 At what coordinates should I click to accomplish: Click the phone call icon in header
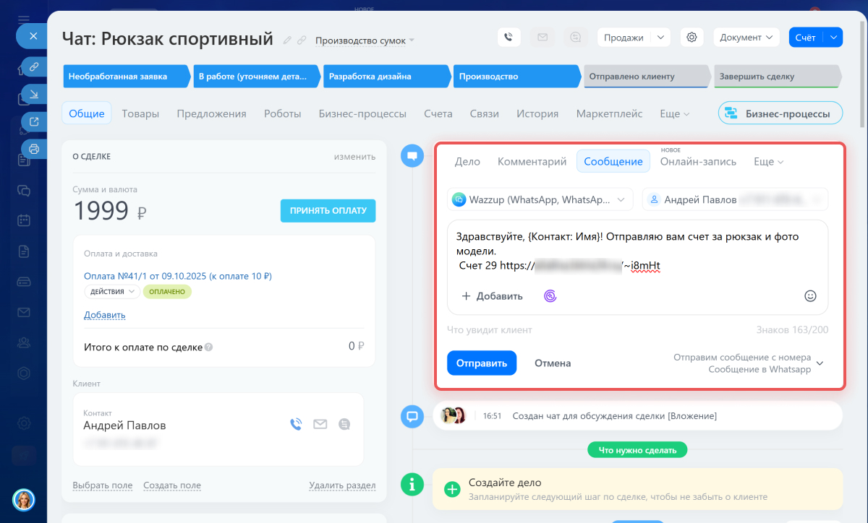509,38
